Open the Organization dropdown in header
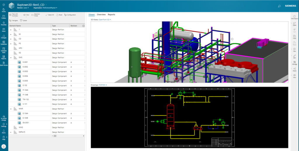 (x=45, y=8)
